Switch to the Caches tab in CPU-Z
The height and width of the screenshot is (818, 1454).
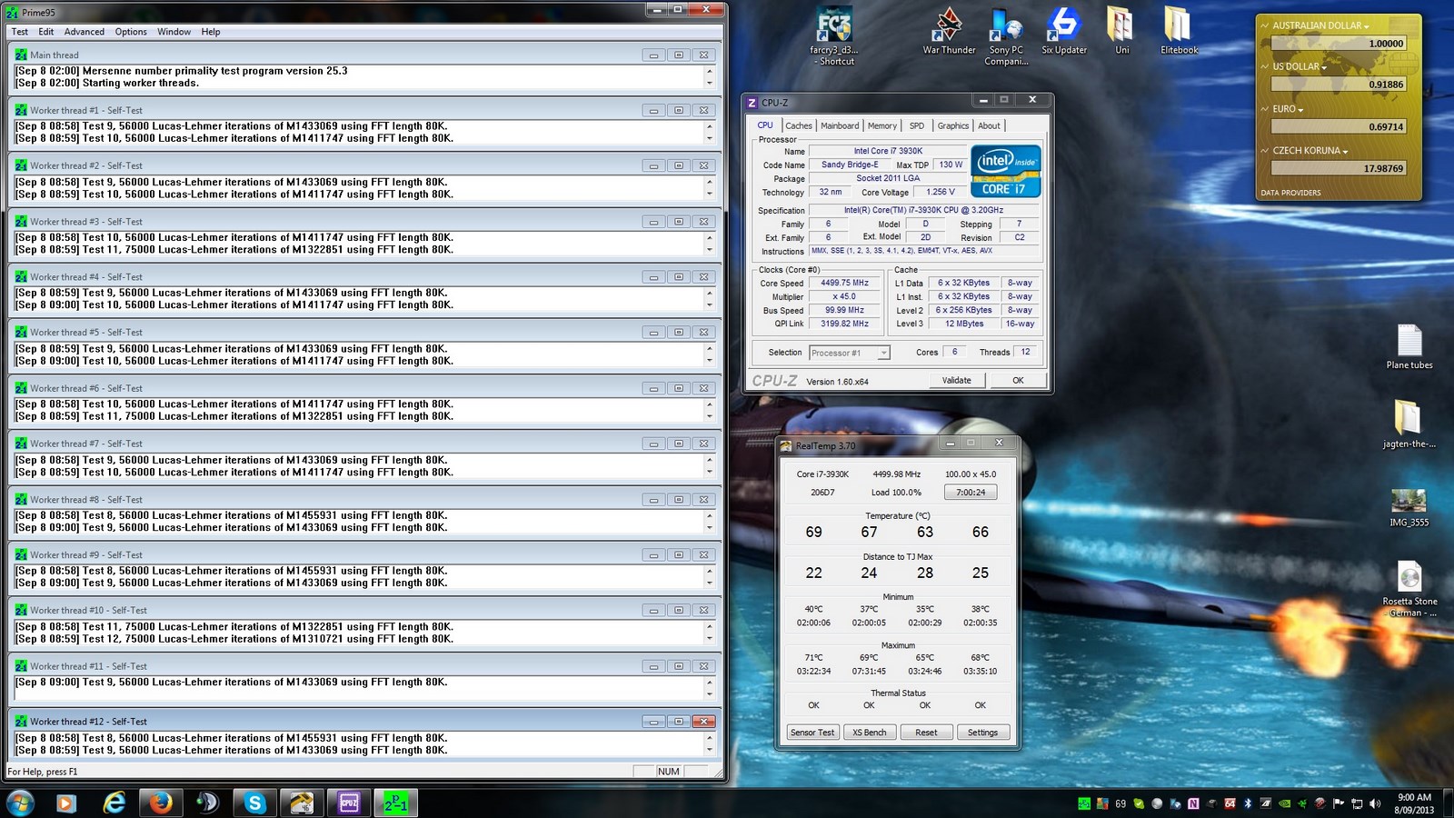click(799, 125)
